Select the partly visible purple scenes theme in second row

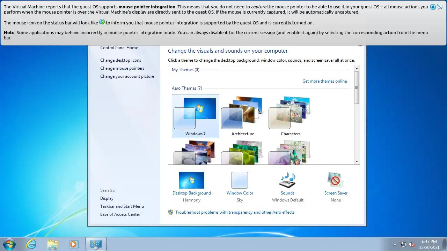tap(291, 152)
